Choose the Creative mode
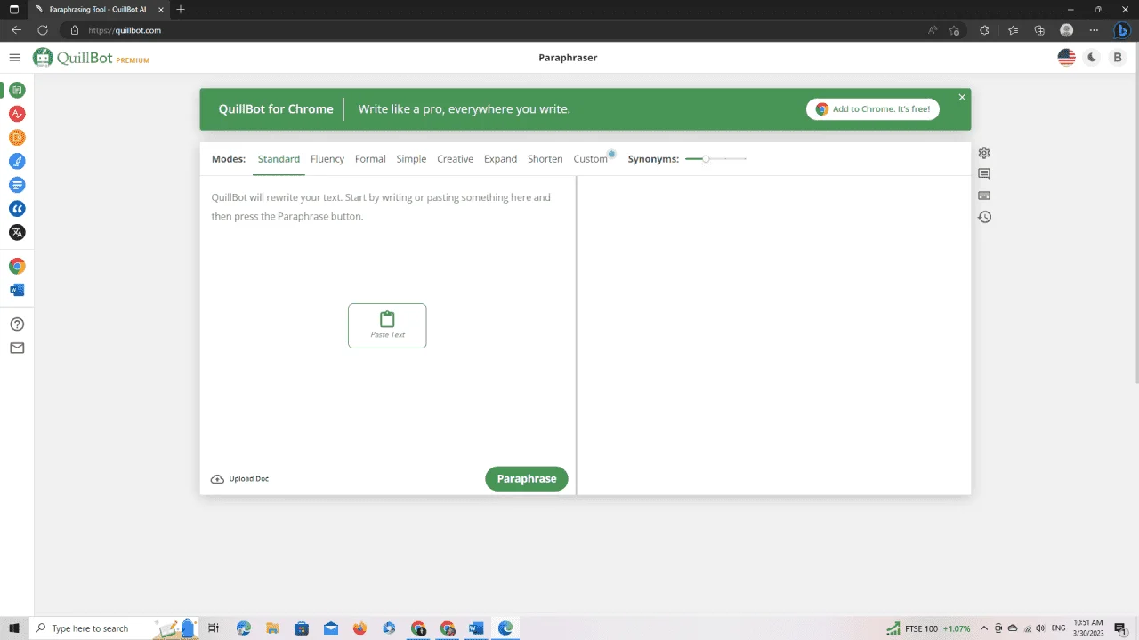 (455, 159)
